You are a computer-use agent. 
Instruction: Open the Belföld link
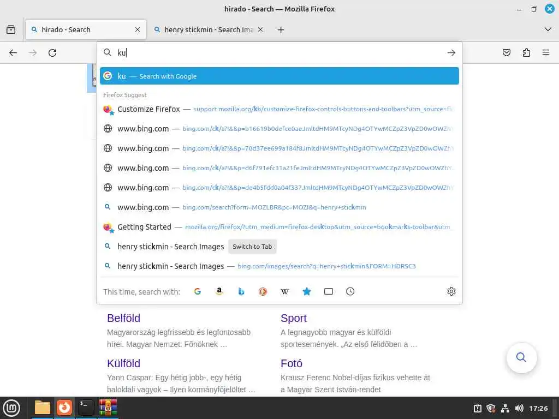[124, 318]
